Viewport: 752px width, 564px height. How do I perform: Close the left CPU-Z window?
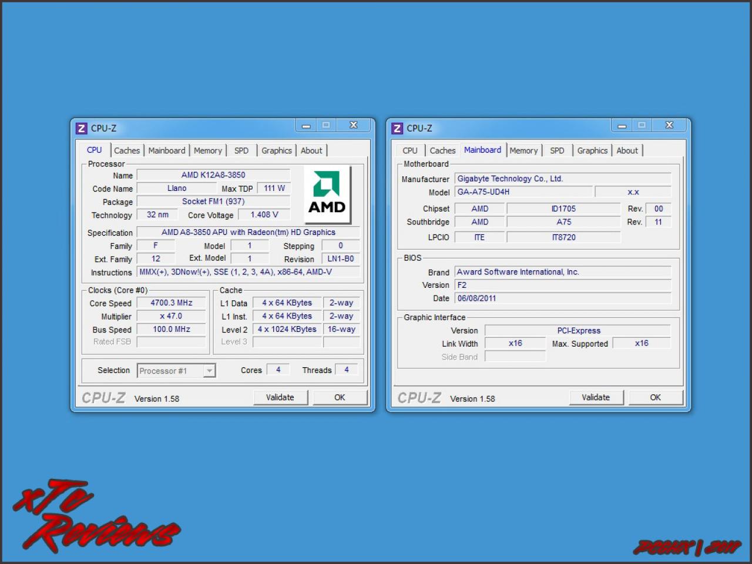pyautogui.click(x=354, y=125)
